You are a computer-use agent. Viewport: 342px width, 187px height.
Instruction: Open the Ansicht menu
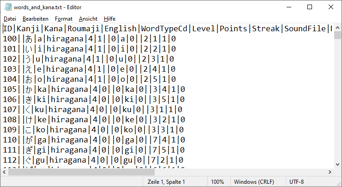(x=88, y=19)
